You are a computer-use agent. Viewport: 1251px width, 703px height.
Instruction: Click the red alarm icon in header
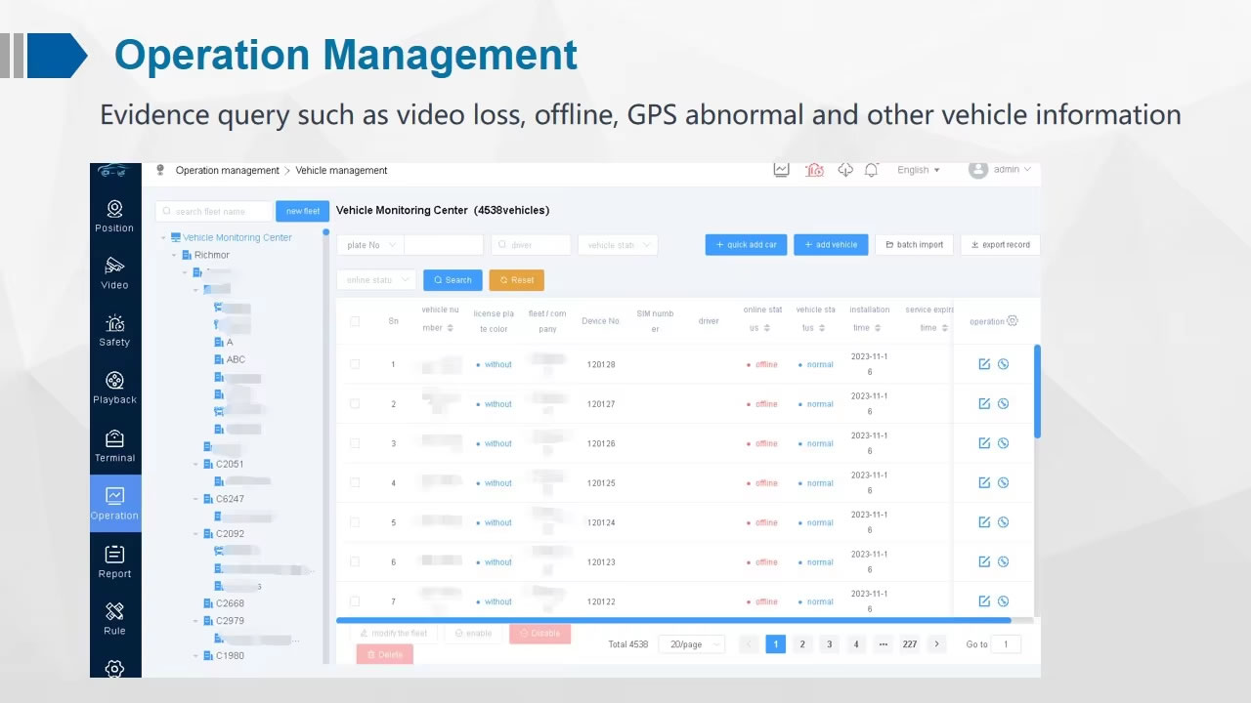point(814,170)
